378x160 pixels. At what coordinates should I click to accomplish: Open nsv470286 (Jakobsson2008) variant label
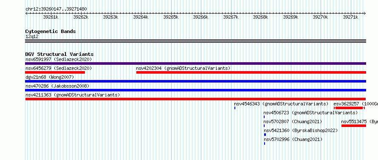[57, 86]
